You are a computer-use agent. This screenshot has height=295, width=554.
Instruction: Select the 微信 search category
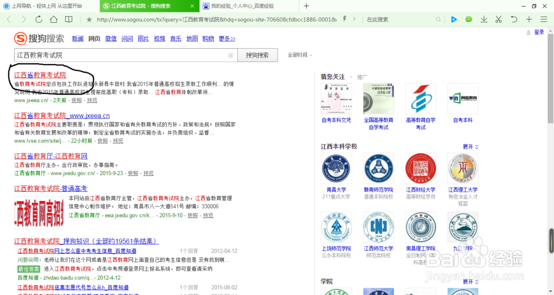pos(111,38)
